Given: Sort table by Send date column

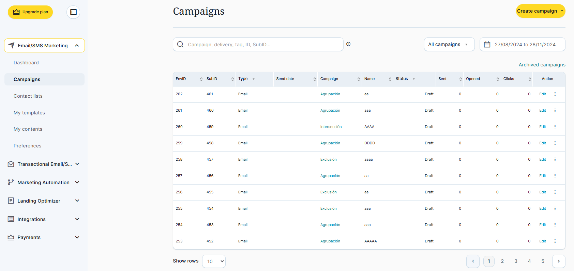Looking at the screenshot, I should (x=314, y=79).
